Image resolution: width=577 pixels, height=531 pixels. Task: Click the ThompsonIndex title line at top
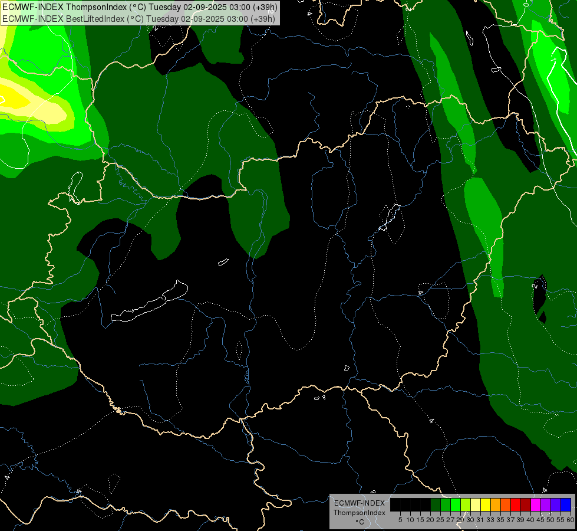coord(140,7)
